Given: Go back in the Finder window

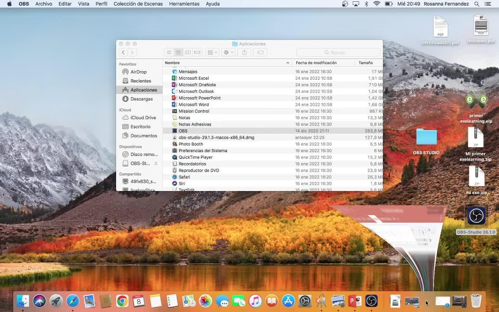Looking at the screenshot, I should pos(123,52).
